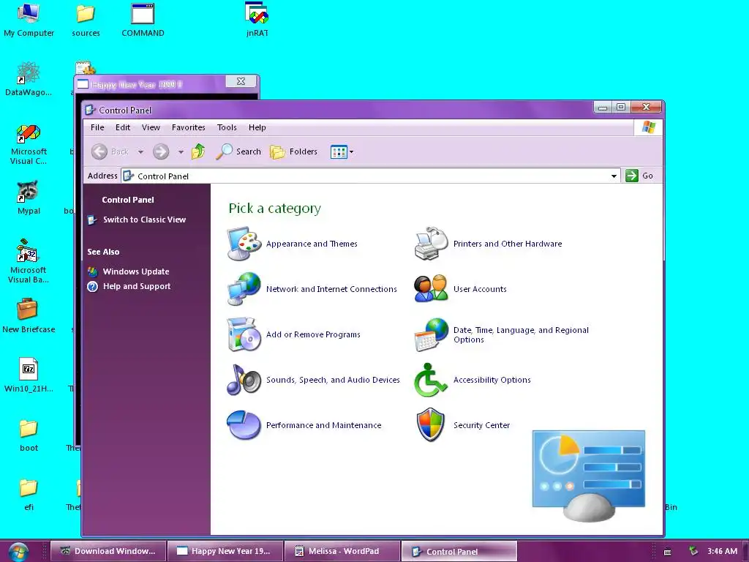Open the Favorites menu
The width and height of the screenshot is (749, 562).
(x=189, y=127)
